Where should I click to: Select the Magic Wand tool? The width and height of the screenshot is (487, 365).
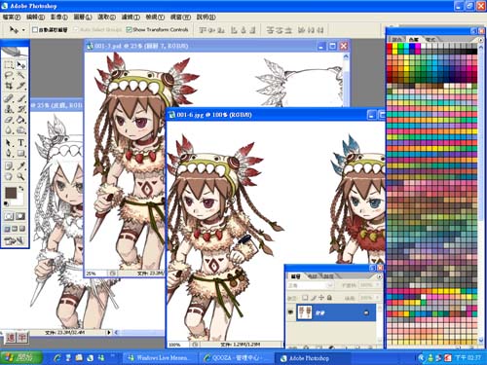21,76
